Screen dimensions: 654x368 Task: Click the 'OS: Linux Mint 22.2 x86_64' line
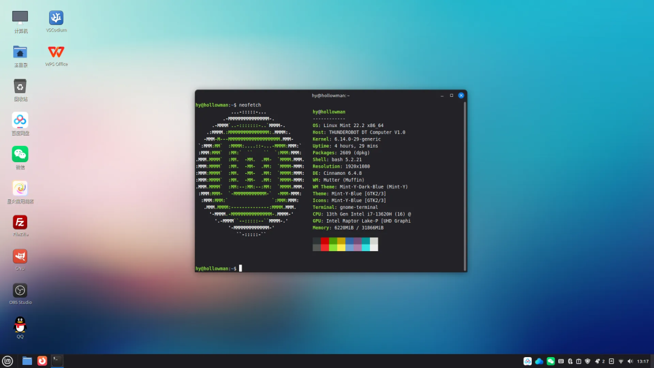(x=348, y=125)
